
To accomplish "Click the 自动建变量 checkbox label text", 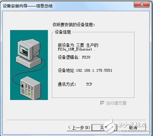I will 116,103.
